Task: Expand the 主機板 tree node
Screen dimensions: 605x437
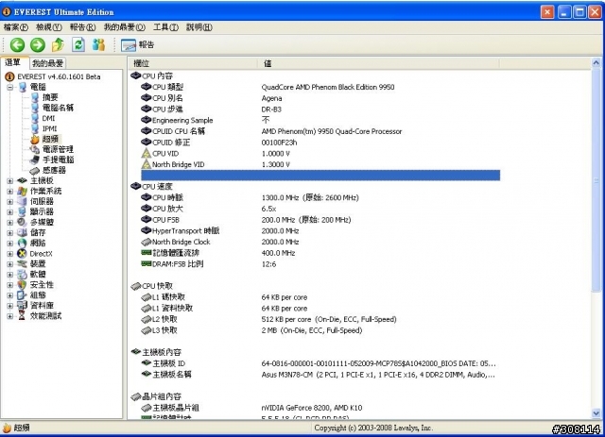Action: coord(10,180)
